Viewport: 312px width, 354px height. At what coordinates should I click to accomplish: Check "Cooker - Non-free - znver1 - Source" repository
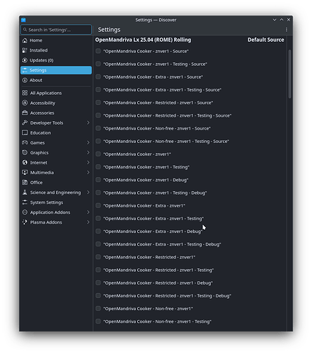pos(98,128)
